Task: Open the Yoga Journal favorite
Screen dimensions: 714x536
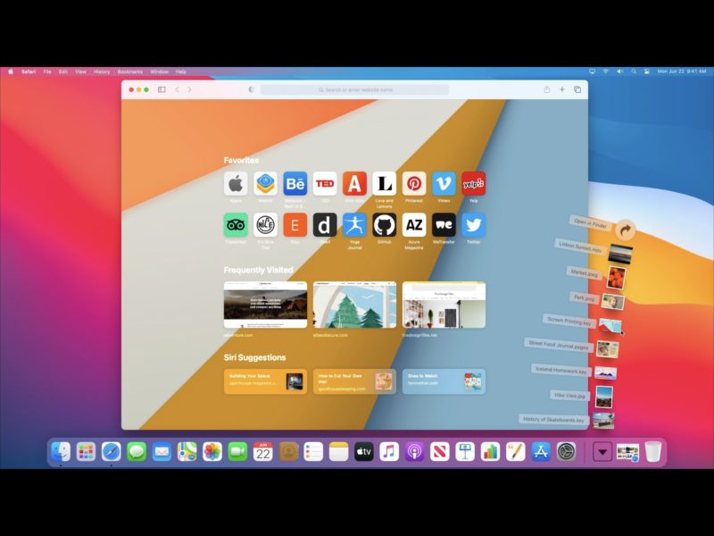Action: pyautogui.click(x=354, y=225)
